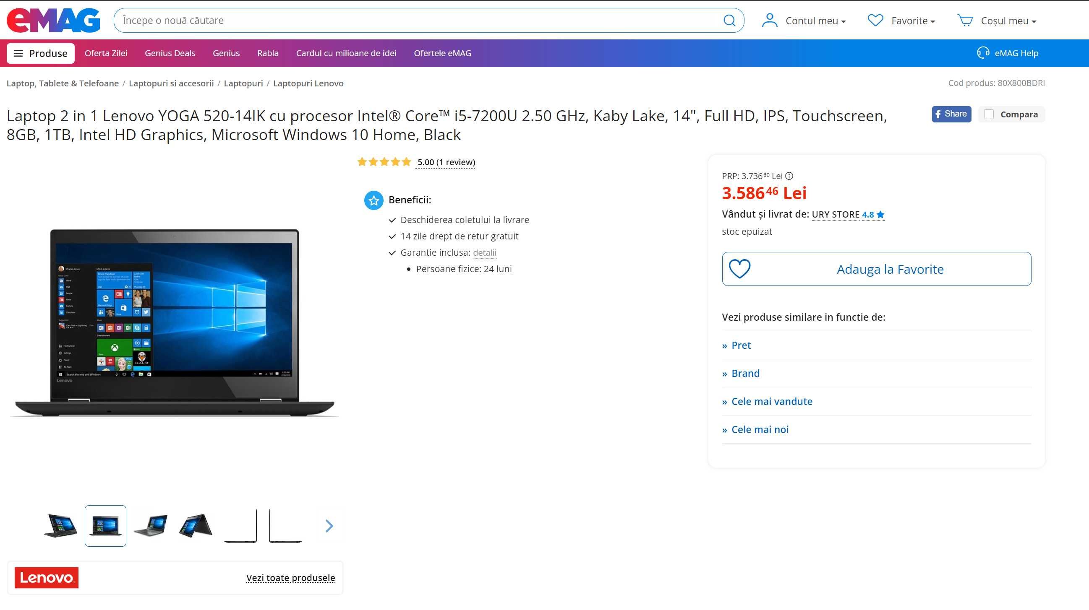The height and width of the screenshot is (610, 1089).
Task: Click next thumbnail arrow carousel
Action: (329, 526)
